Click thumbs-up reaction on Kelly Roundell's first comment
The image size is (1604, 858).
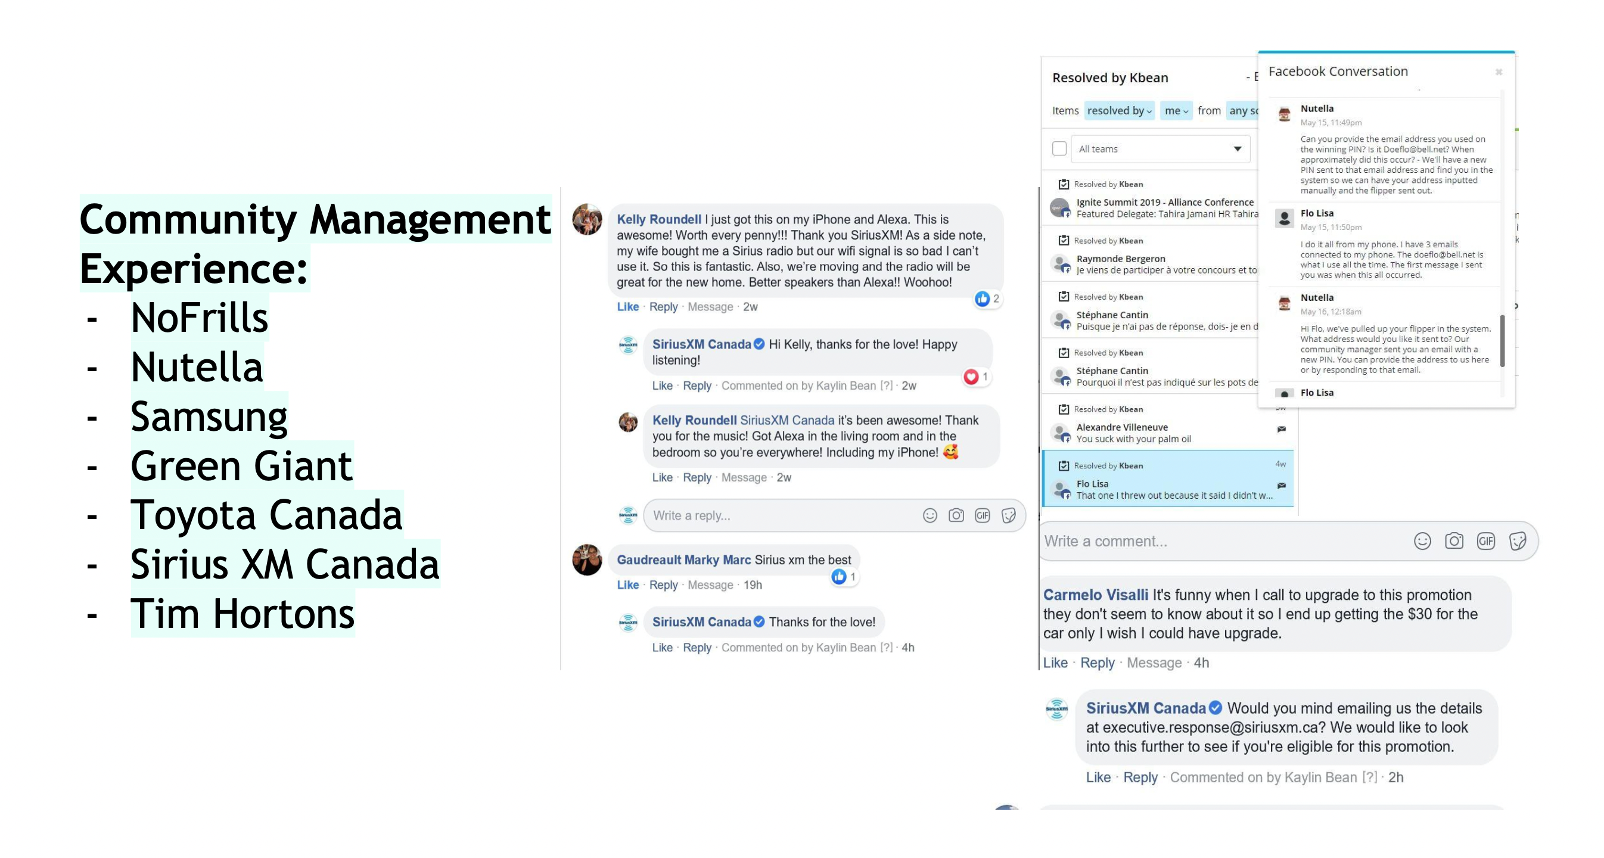(982, 299)
